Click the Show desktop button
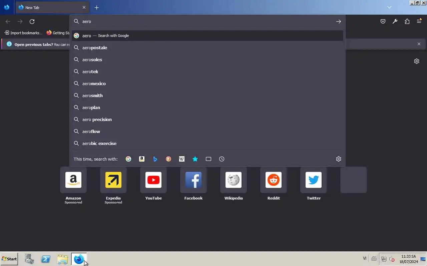The width and height of the screenshot is (427, 266). click(x=423, y=259)
